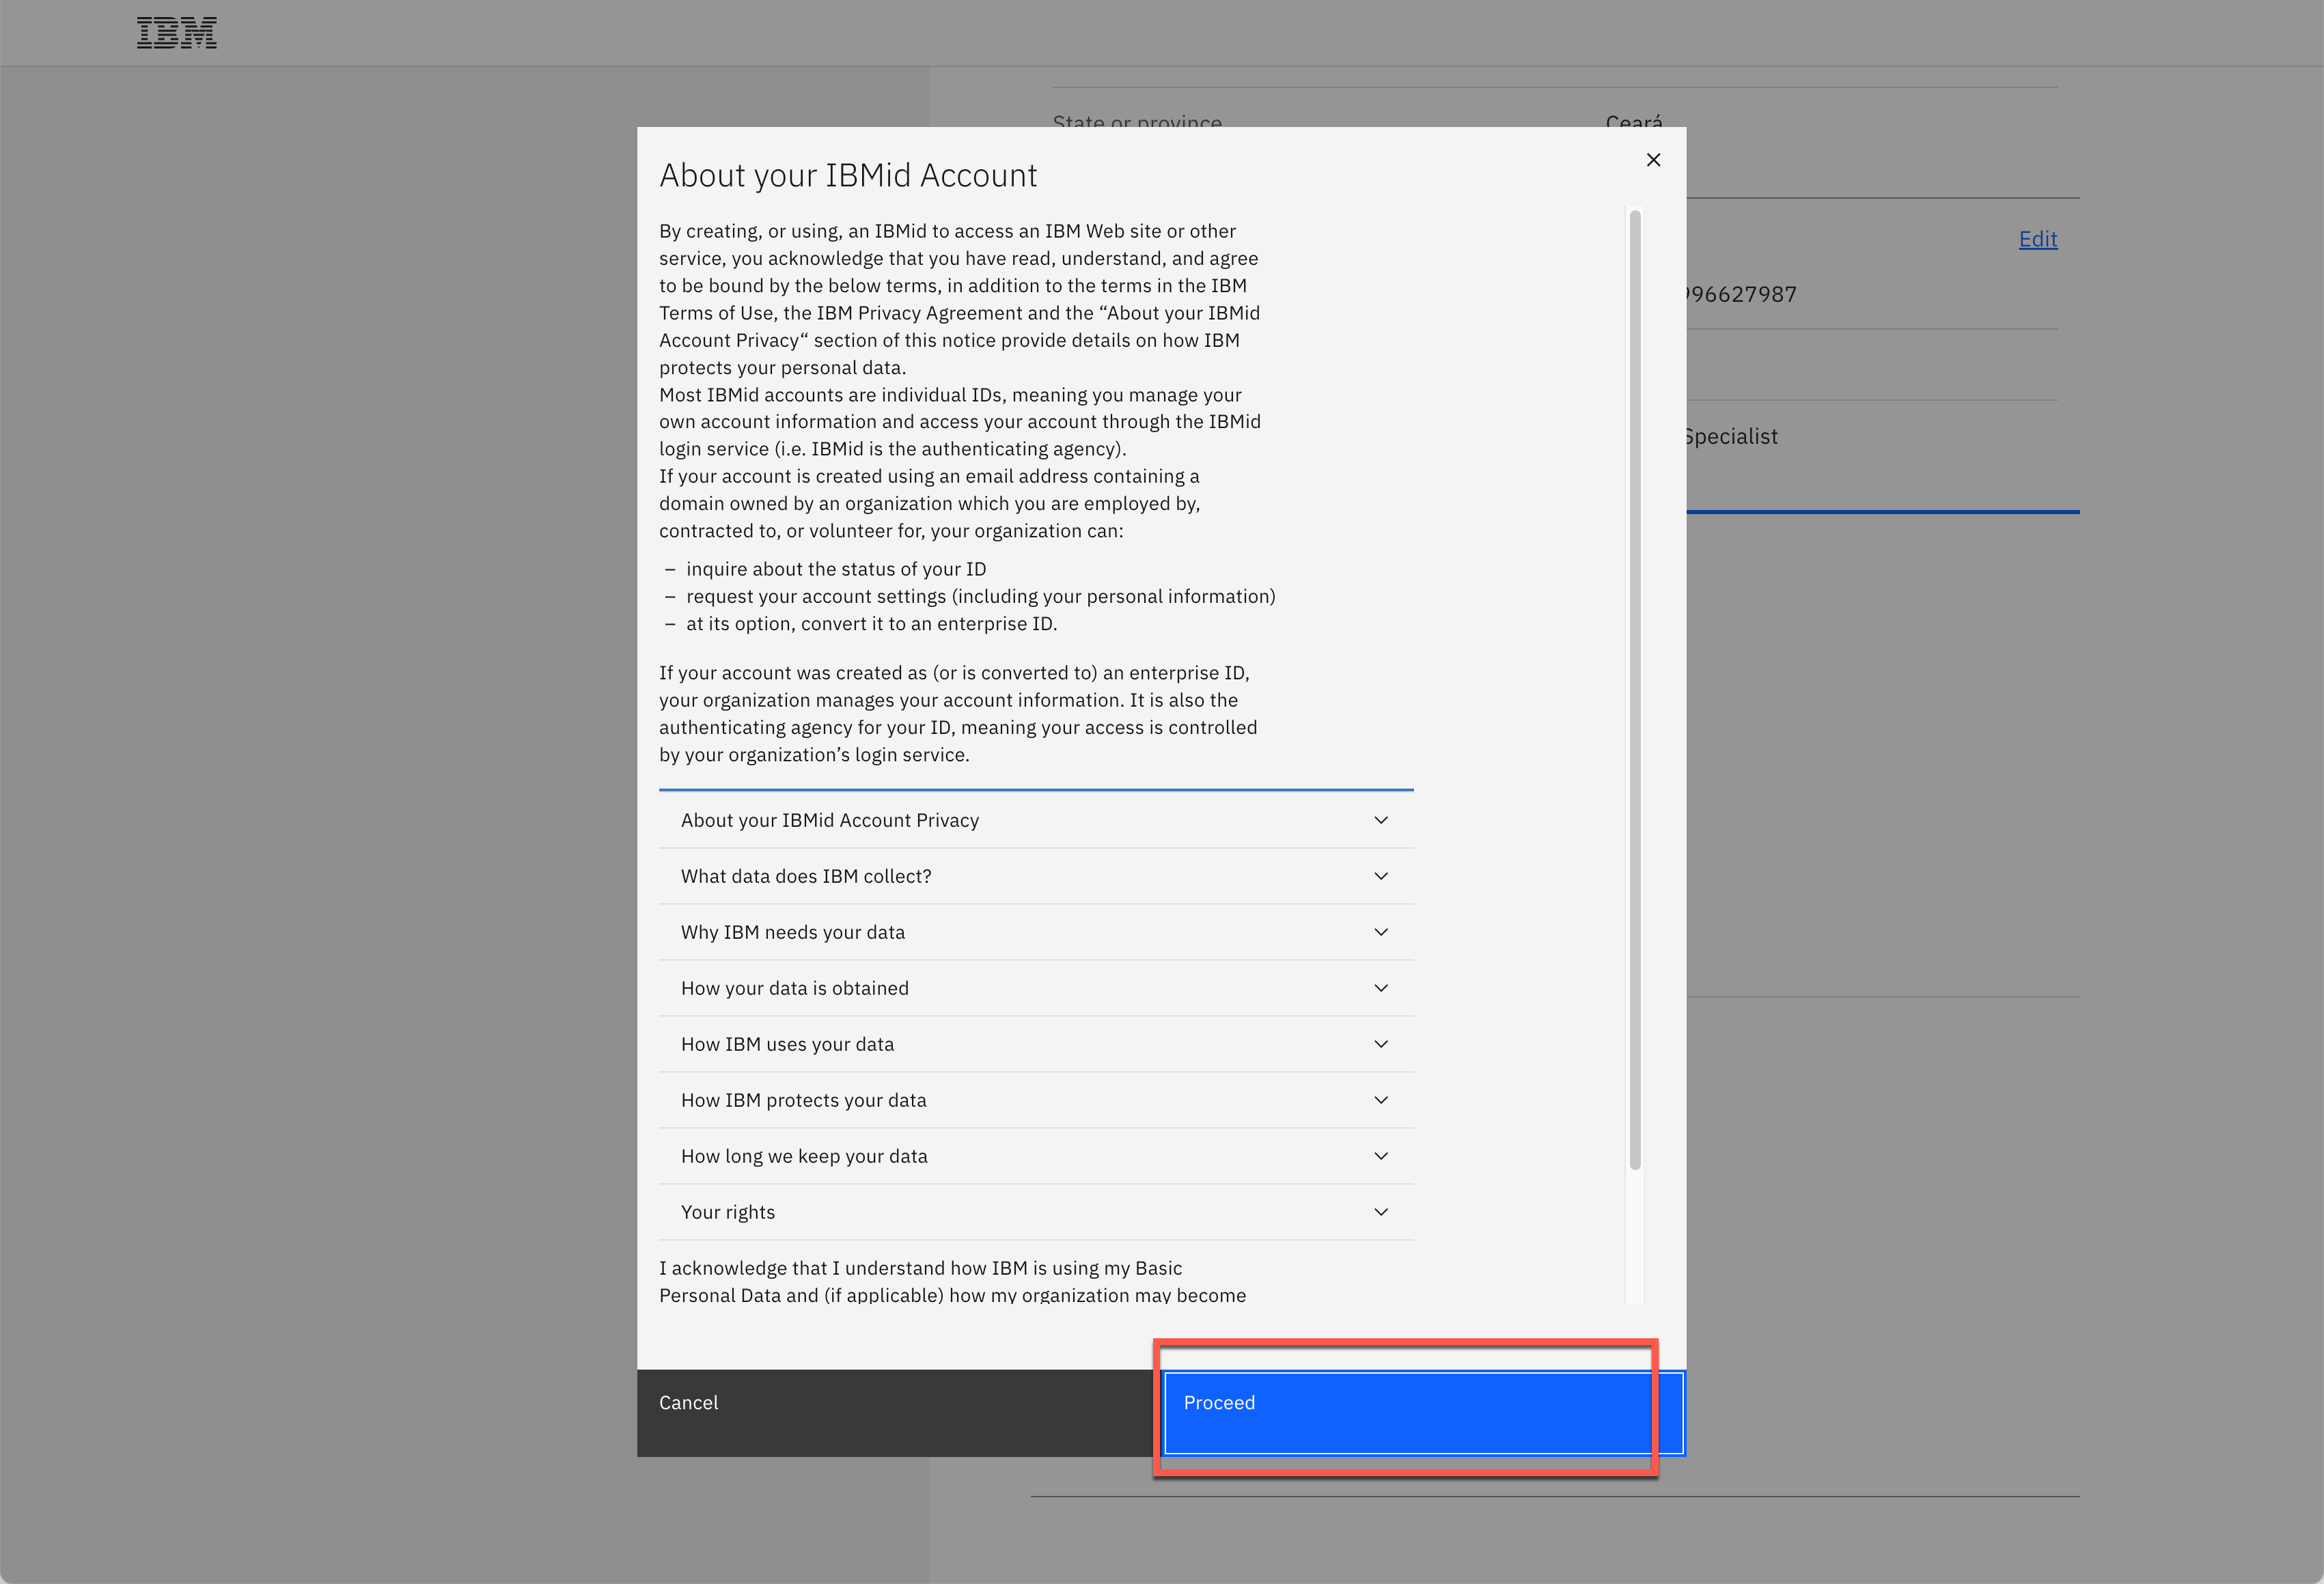The height and width of the screenshot is (1584, 2324).
Task: Click the IBM logo in the header
Action: pyautogui.click(x=177, y=32)
